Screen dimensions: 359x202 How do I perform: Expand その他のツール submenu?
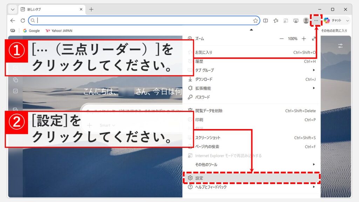click(252, 164)
